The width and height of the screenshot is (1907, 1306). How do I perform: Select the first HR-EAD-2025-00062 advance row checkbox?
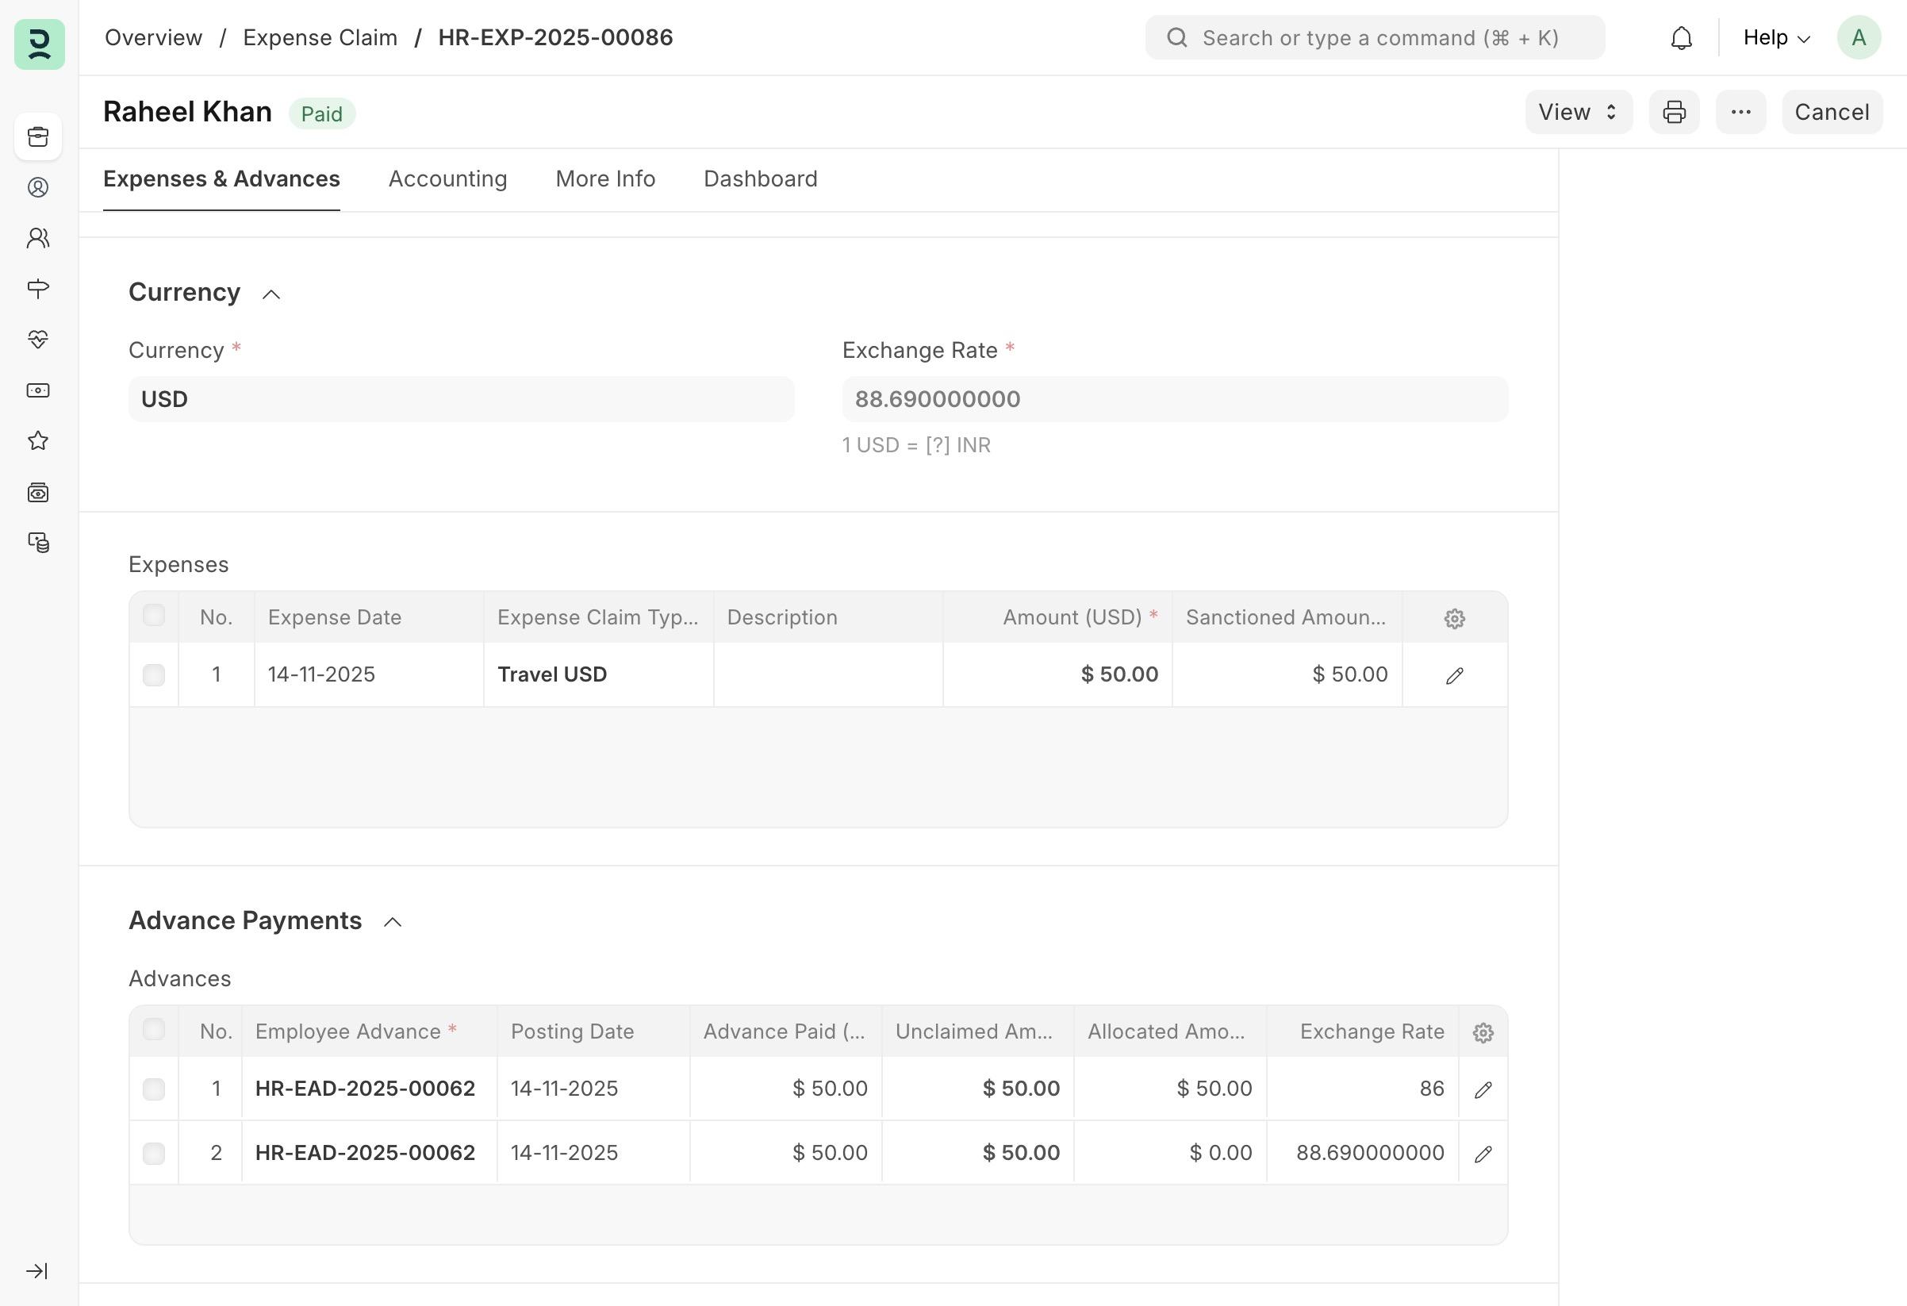153,1089
